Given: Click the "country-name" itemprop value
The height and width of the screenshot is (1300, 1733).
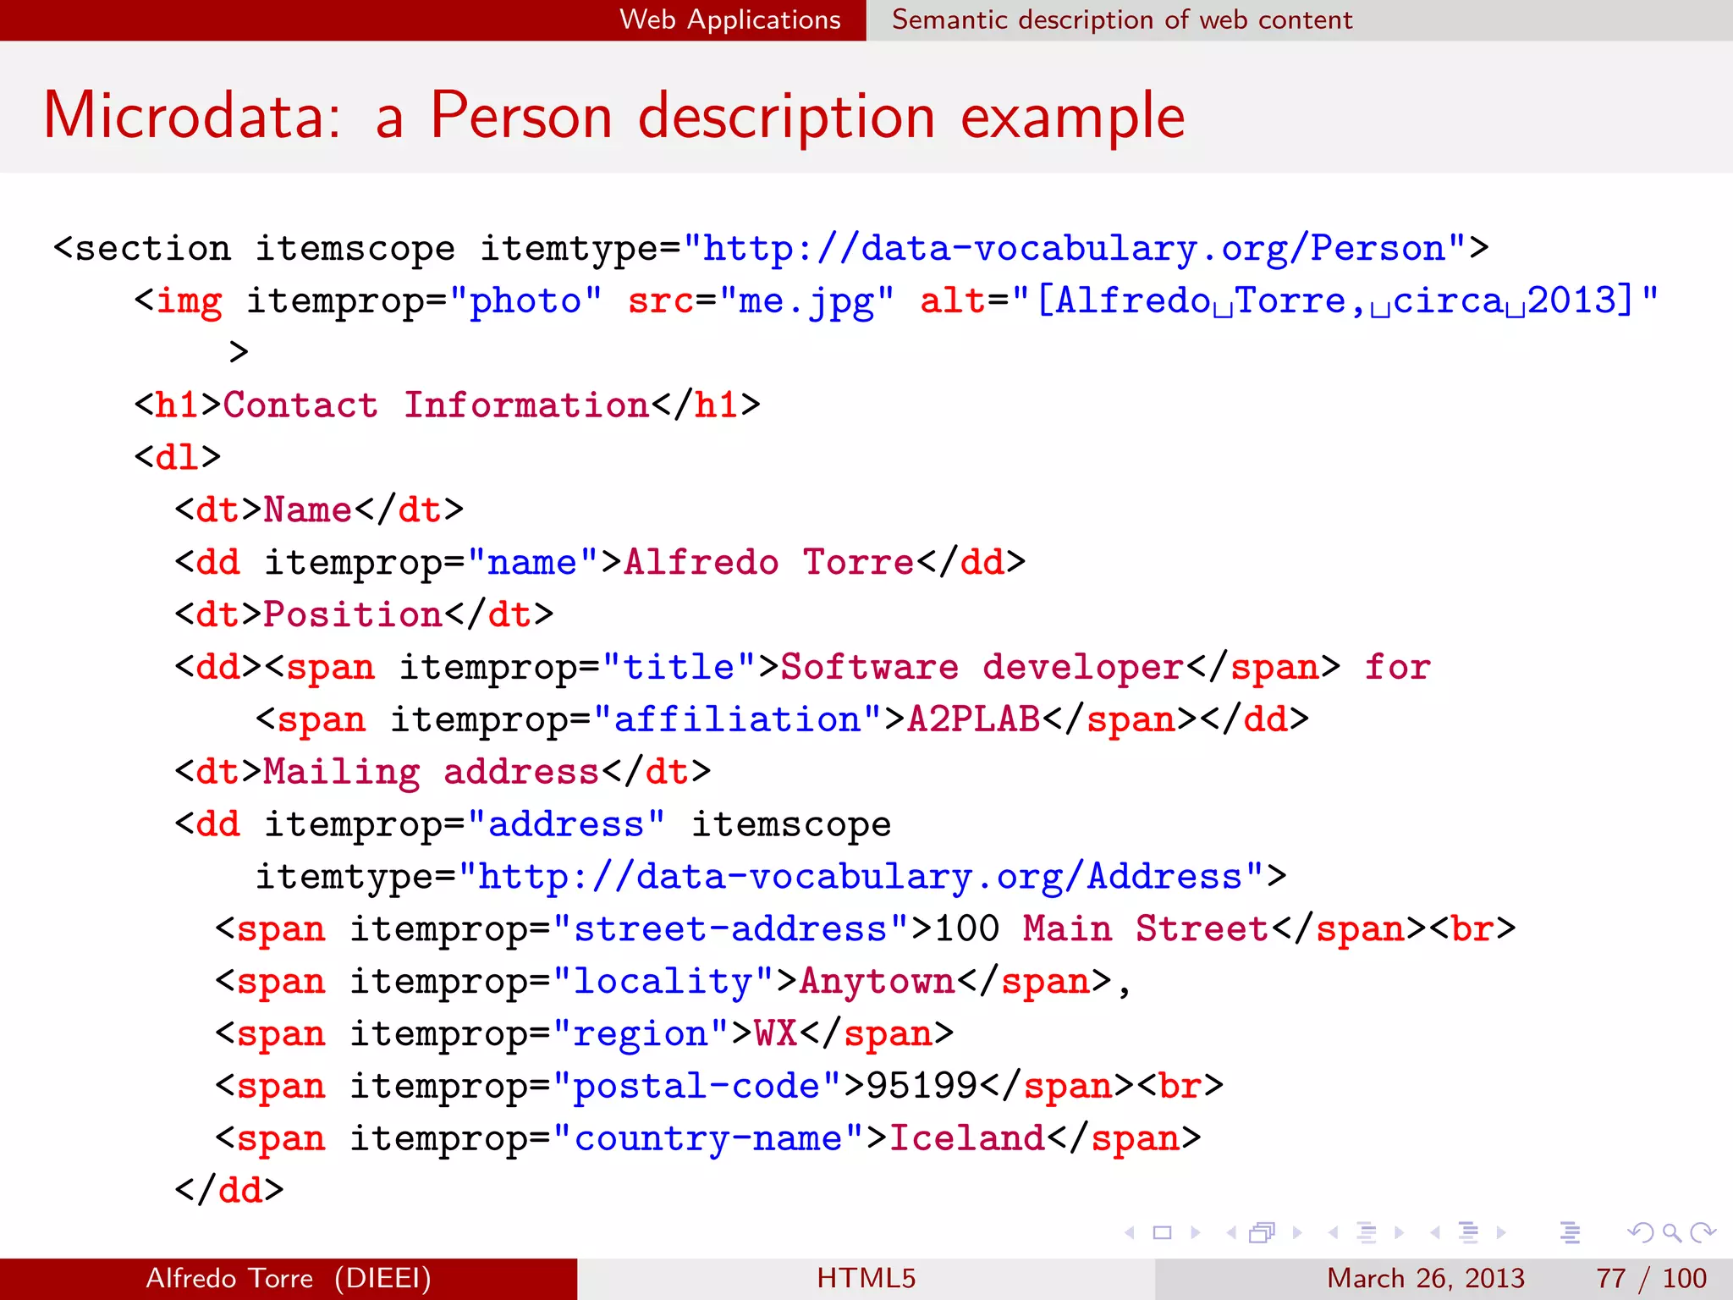Looking at the screenshot, I should (x=708, y=1138).
